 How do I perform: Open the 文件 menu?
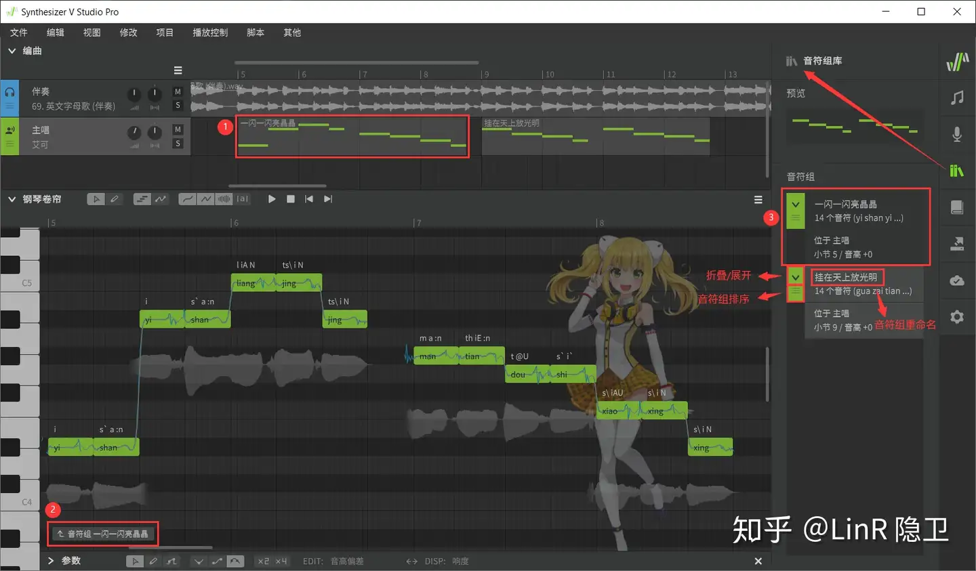[x=19, y=33]
